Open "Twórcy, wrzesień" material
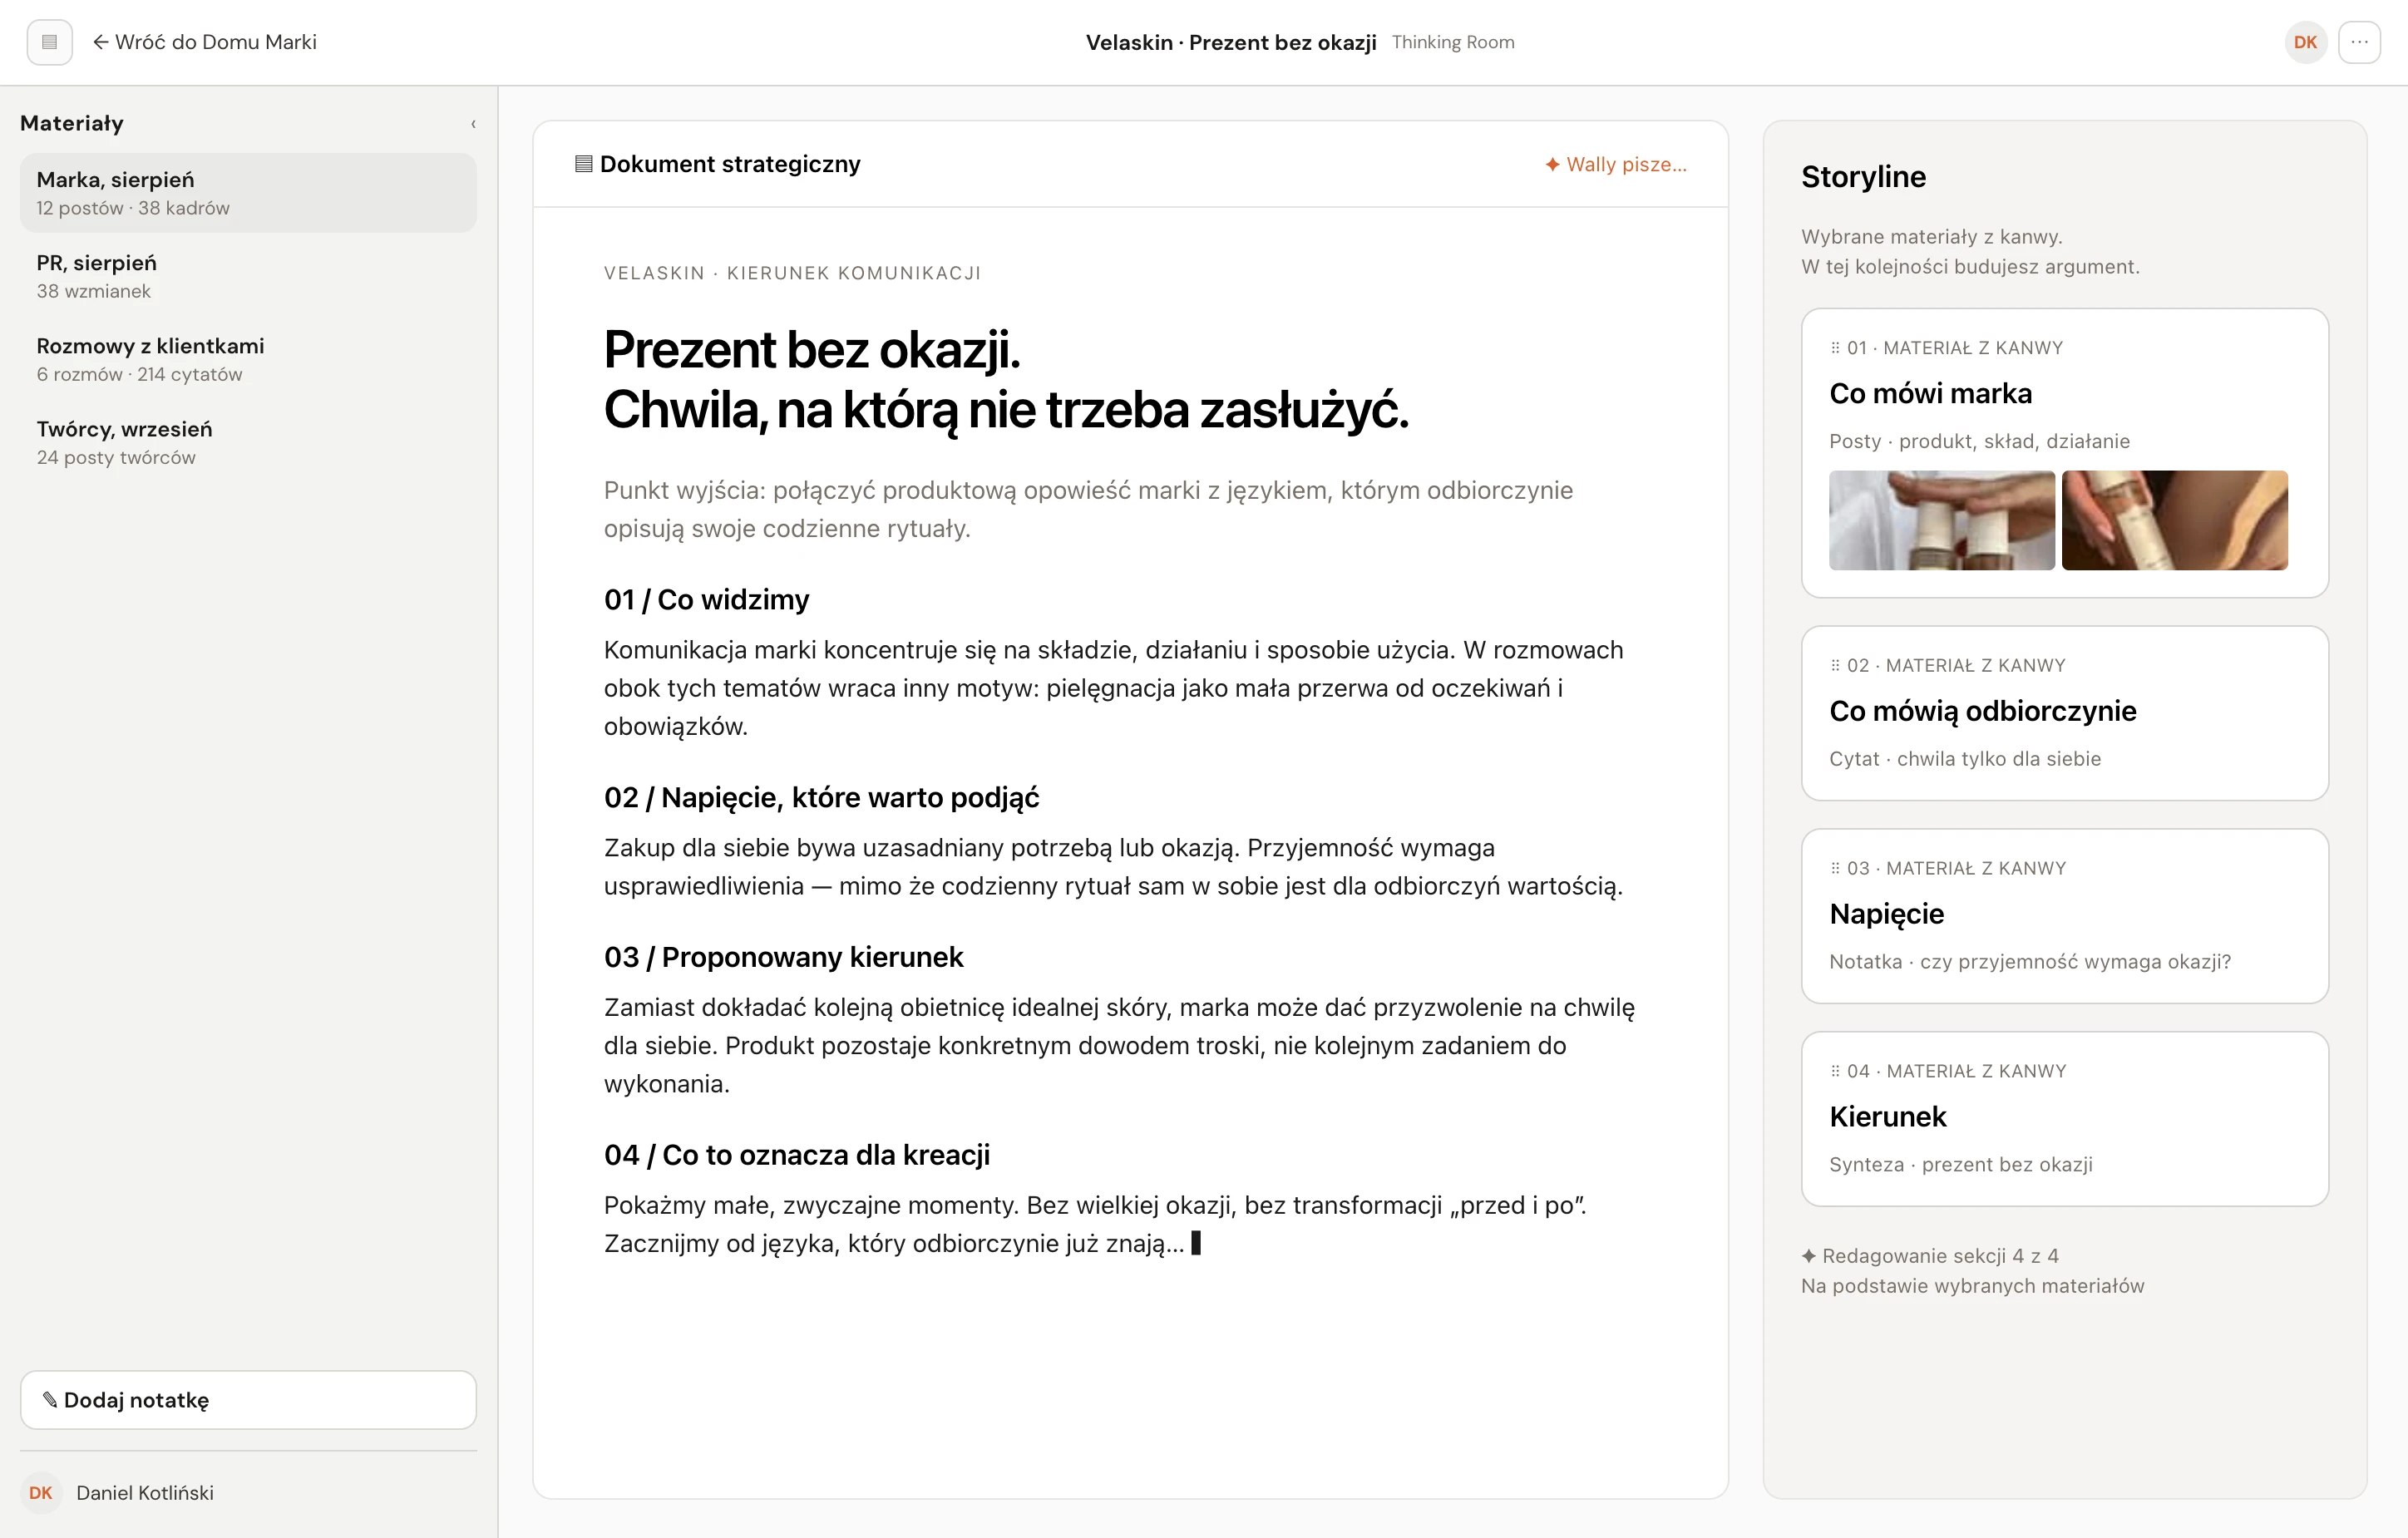 point(248,442)
